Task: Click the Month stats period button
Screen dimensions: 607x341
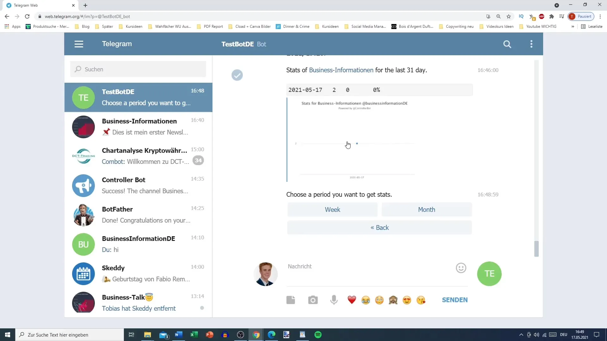Action: point(426,209)
